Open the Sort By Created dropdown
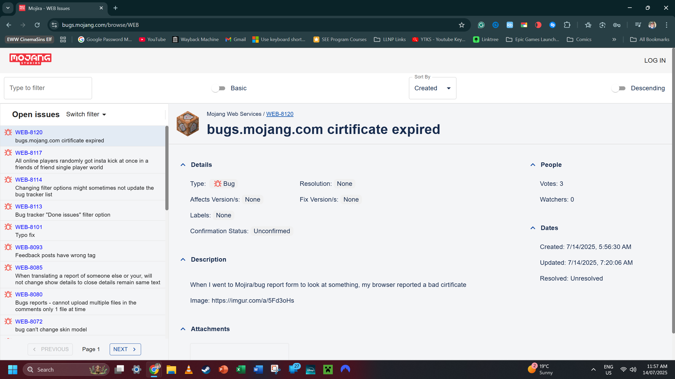Screen dimensions: 675x379 (x=432, y=88)
